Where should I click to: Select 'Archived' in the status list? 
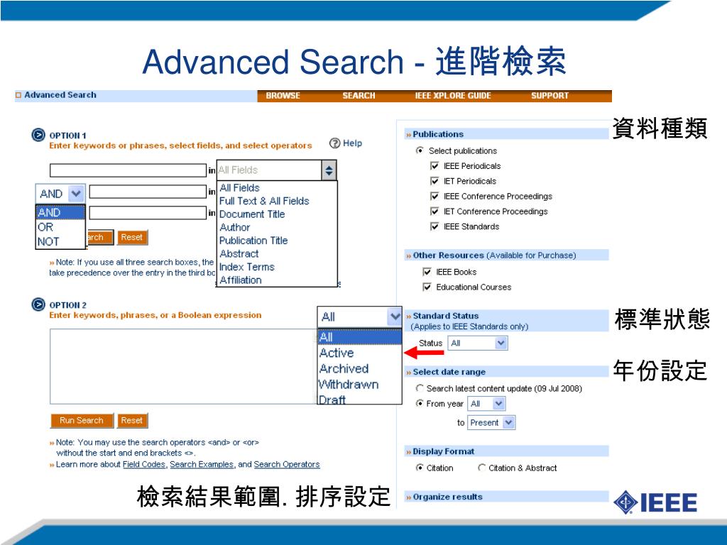[x=344, y=369]
